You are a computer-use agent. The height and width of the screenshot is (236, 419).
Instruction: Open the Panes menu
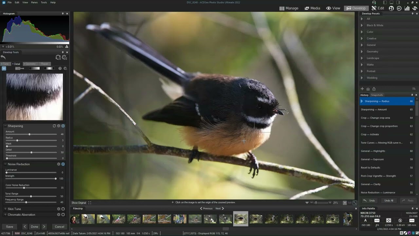pyautogui.click(x=34, y=2)
